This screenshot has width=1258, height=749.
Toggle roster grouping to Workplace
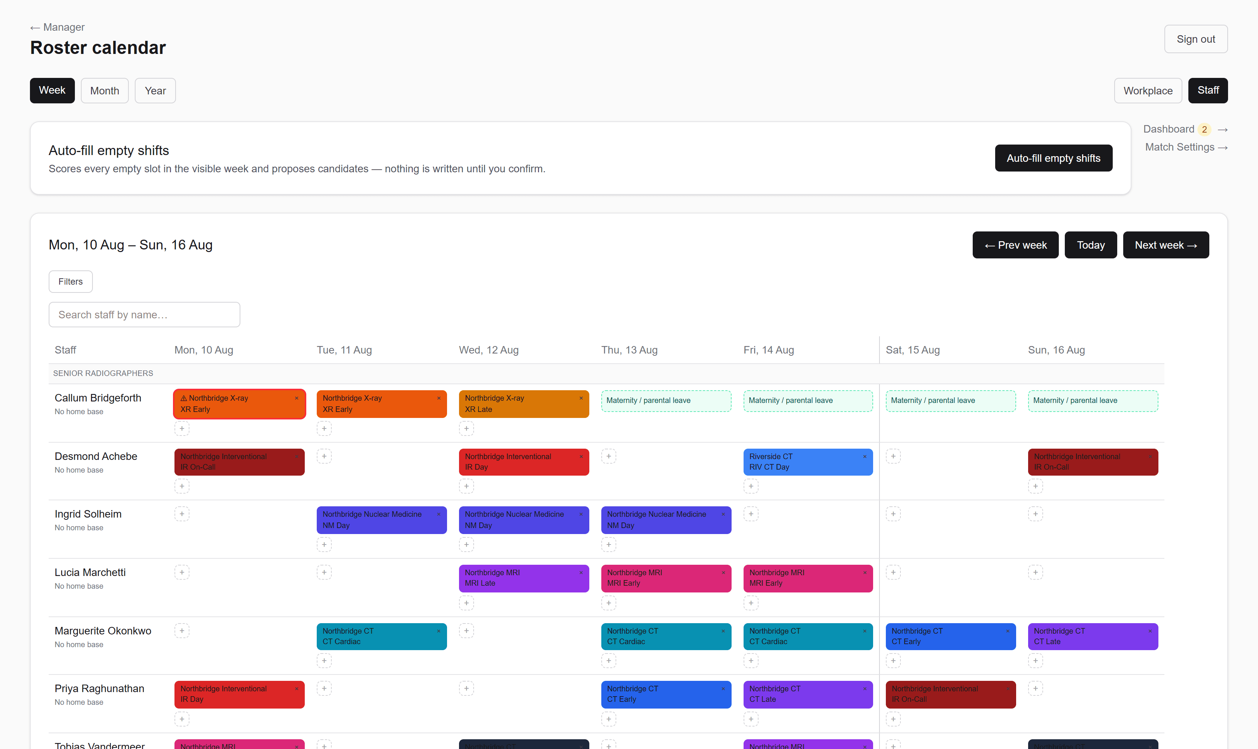(1148, 91)
